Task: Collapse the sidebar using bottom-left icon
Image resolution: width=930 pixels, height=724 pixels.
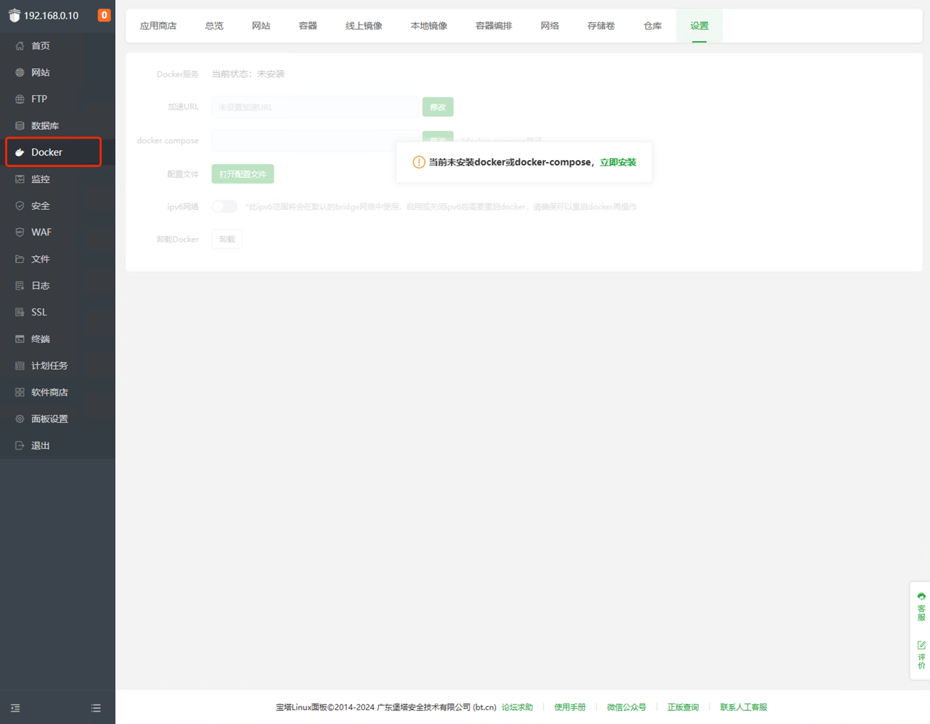Action: (16, 708)
